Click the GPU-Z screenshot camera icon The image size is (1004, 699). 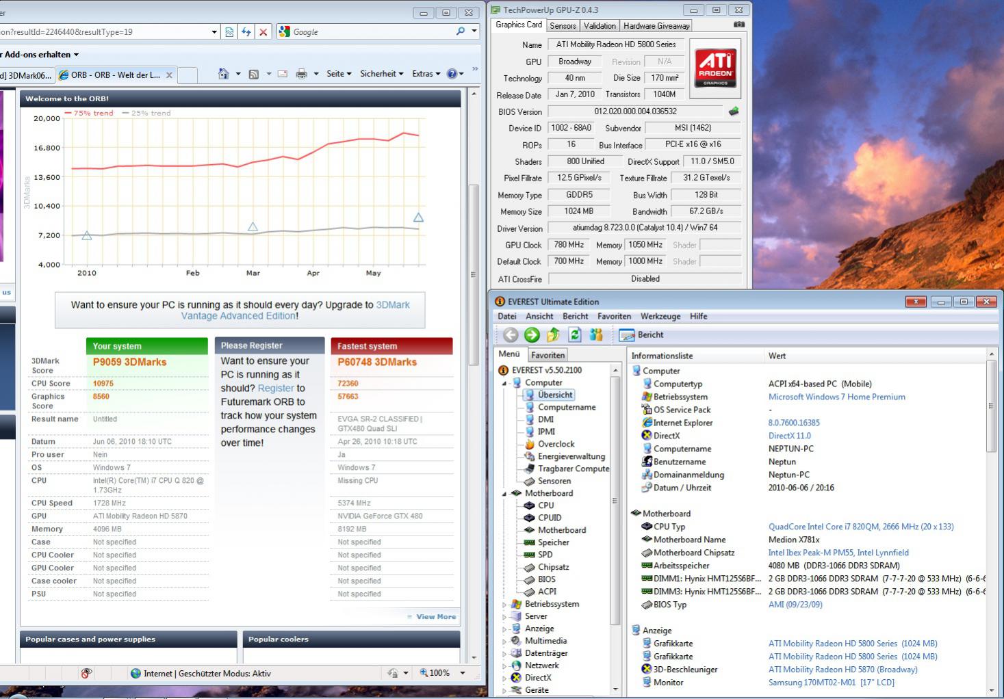(x=738, y=25)
